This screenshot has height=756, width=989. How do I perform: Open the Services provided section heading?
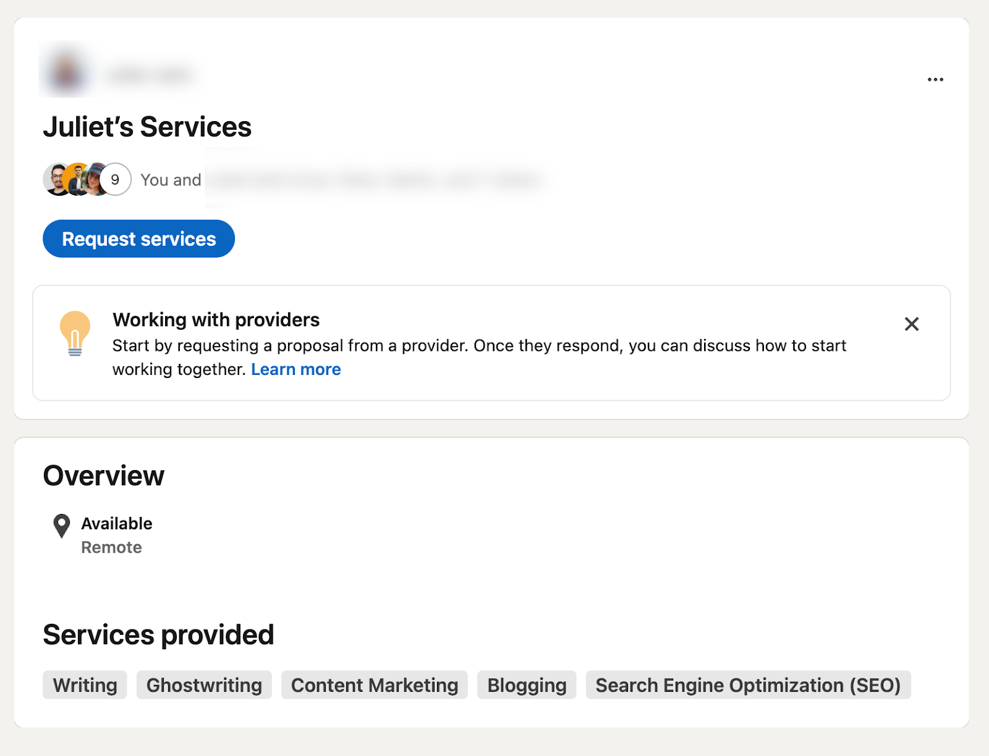pos(158,634)
